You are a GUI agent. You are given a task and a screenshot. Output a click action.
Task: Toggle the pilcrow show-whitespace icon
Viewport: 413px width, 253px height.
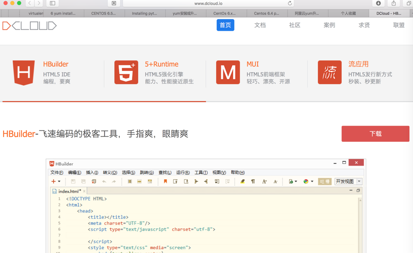(253, 181)
